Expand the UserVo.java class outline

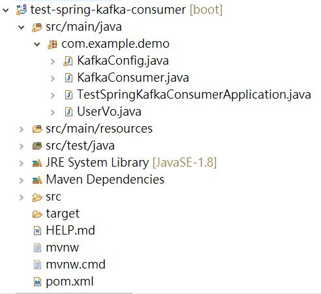(x=53, y=112)
